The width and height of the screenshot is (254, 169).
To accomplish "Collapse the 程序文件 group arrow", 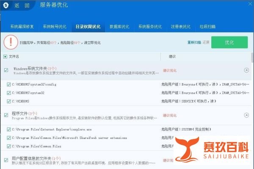I will [246, 115].
